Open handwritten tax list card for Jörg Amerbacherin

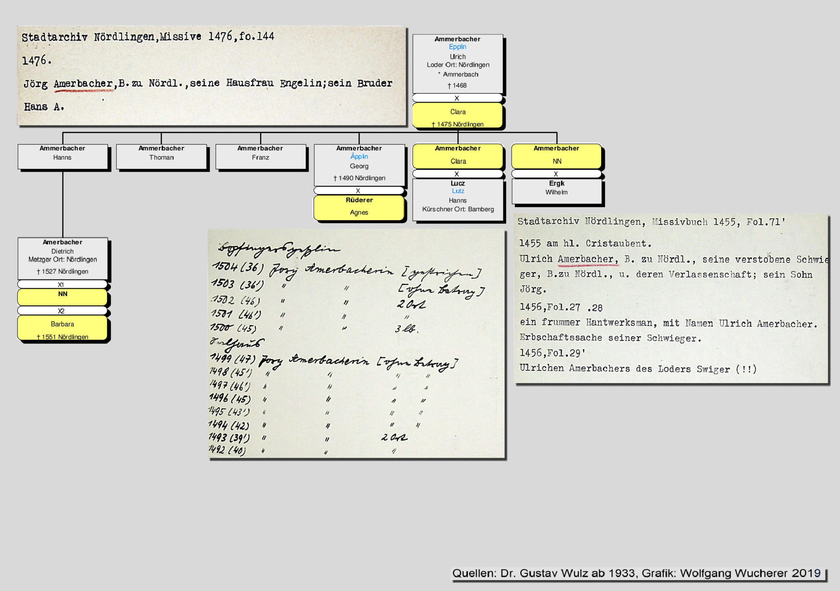pos(356,344)
